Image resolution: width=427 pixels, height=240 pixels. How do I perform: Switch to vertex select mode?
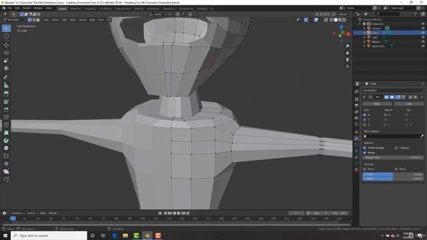pos(29,19)
